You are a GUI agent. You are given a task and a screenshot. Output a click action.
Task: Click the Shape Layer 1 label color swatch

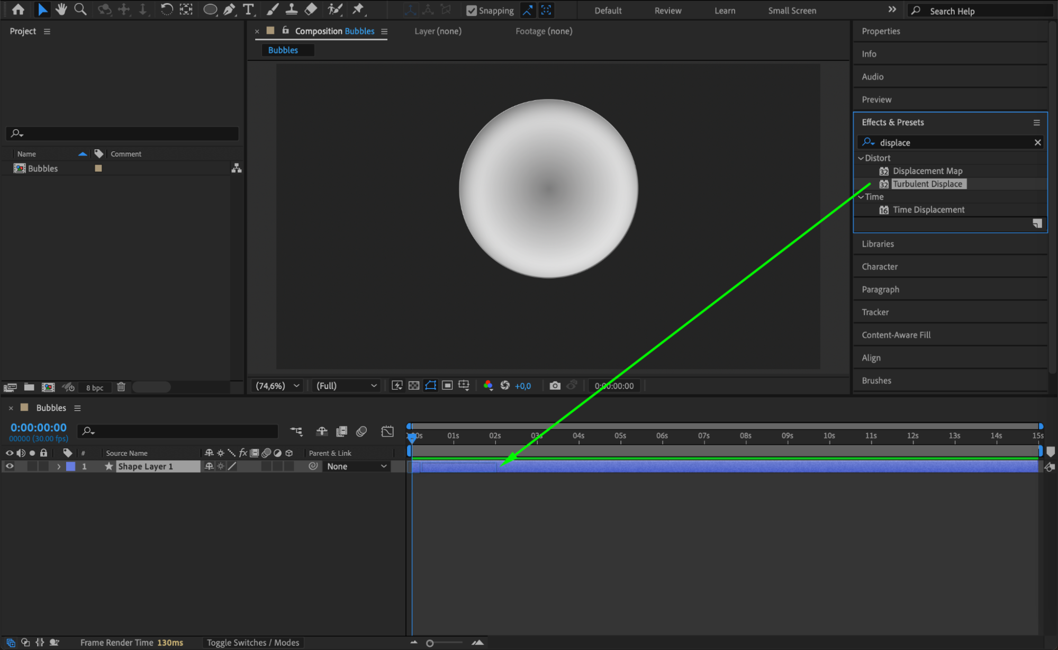click(70, 466)
